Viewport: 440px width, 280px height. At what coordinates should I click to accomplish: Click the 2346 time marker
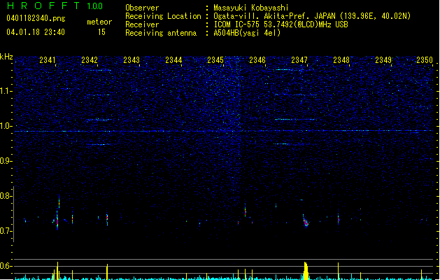(257, 60)
